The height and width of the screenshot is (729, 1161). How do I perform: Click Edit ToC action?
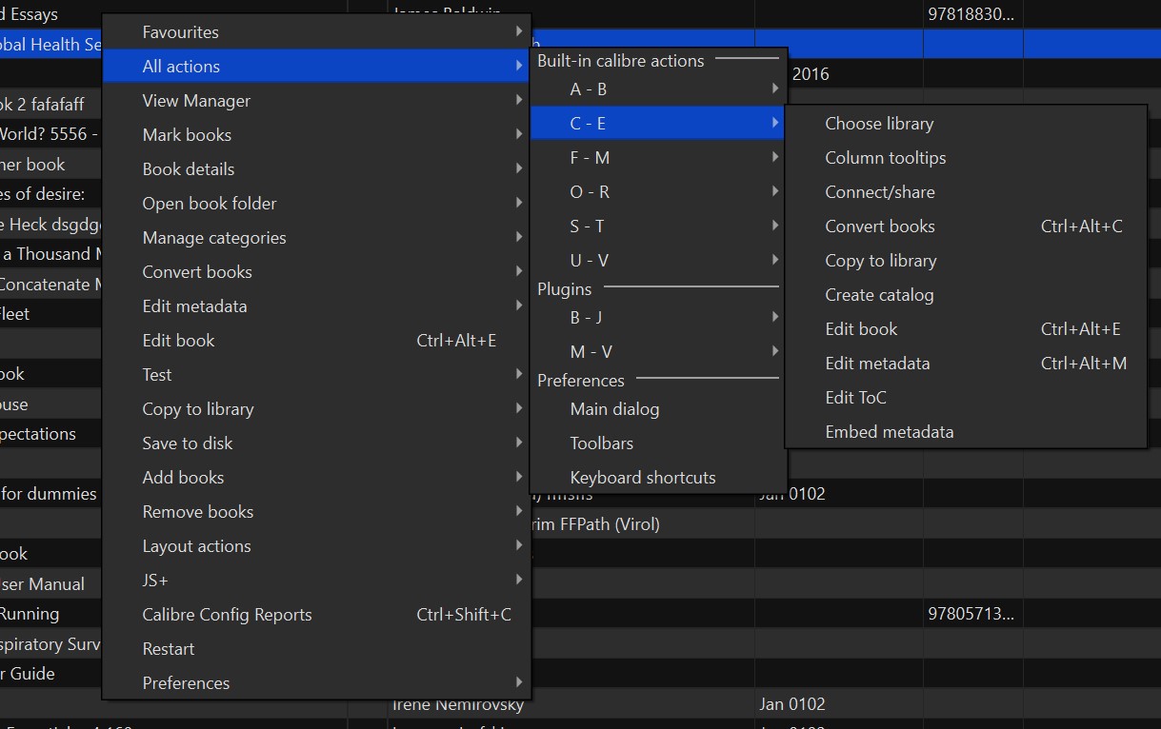pos(855,398)
